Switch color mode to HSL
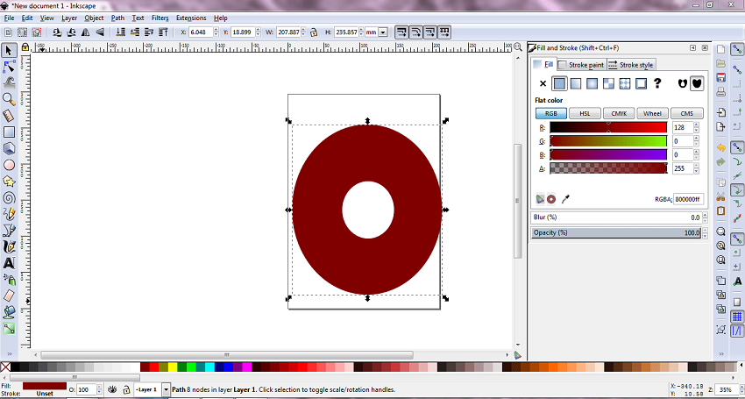Screen dimensions: 745x399 tap(585, 113)
